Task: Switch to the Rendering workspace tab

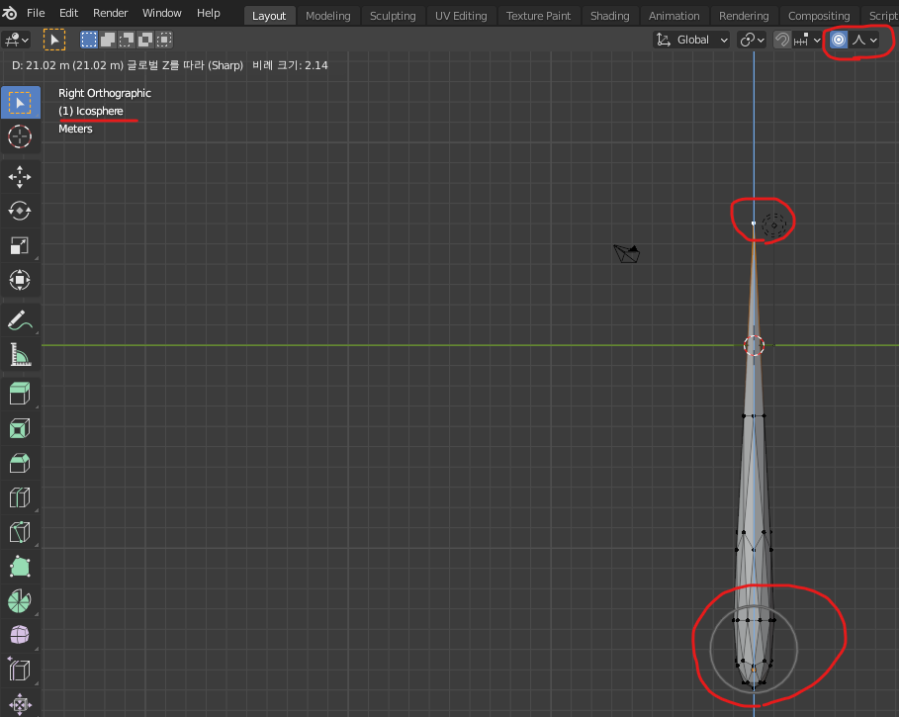Action: 744,16
